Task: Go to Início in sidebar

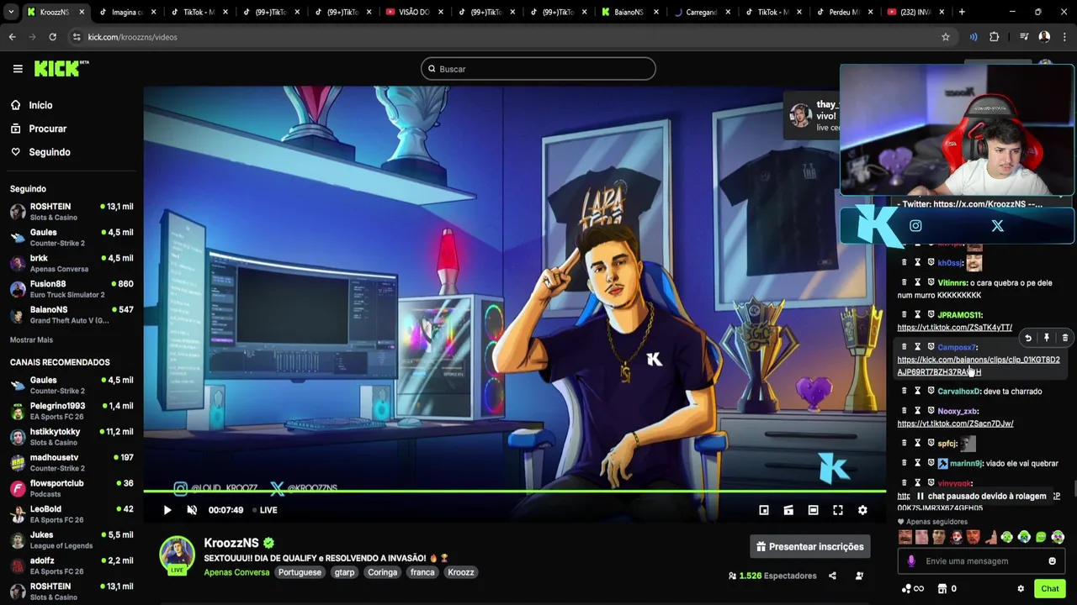Action: click(x=40, y=105)
